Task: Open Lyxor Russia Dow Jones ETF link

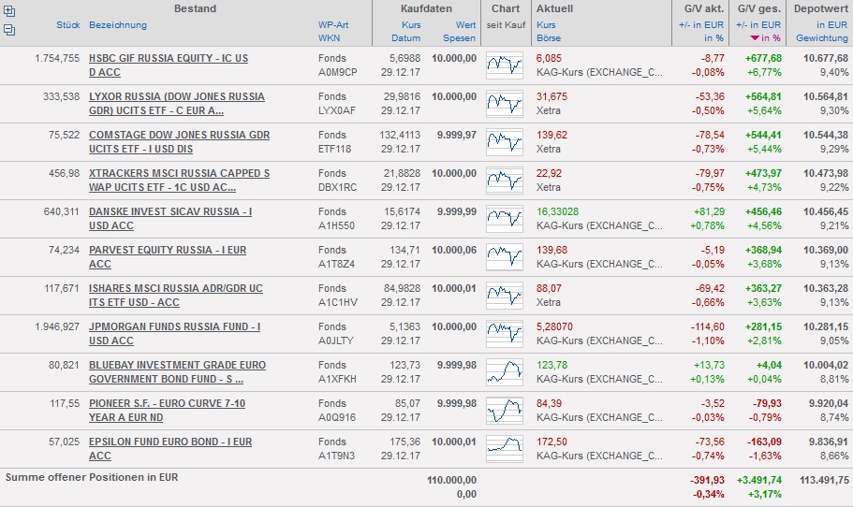Action: click(177, 103)
